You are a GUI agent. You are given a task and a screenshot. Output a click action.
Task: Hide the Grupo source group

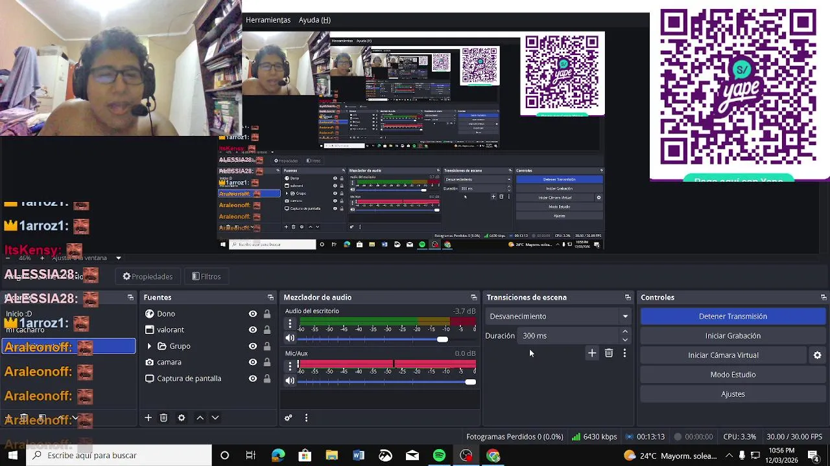coord(253,346)
